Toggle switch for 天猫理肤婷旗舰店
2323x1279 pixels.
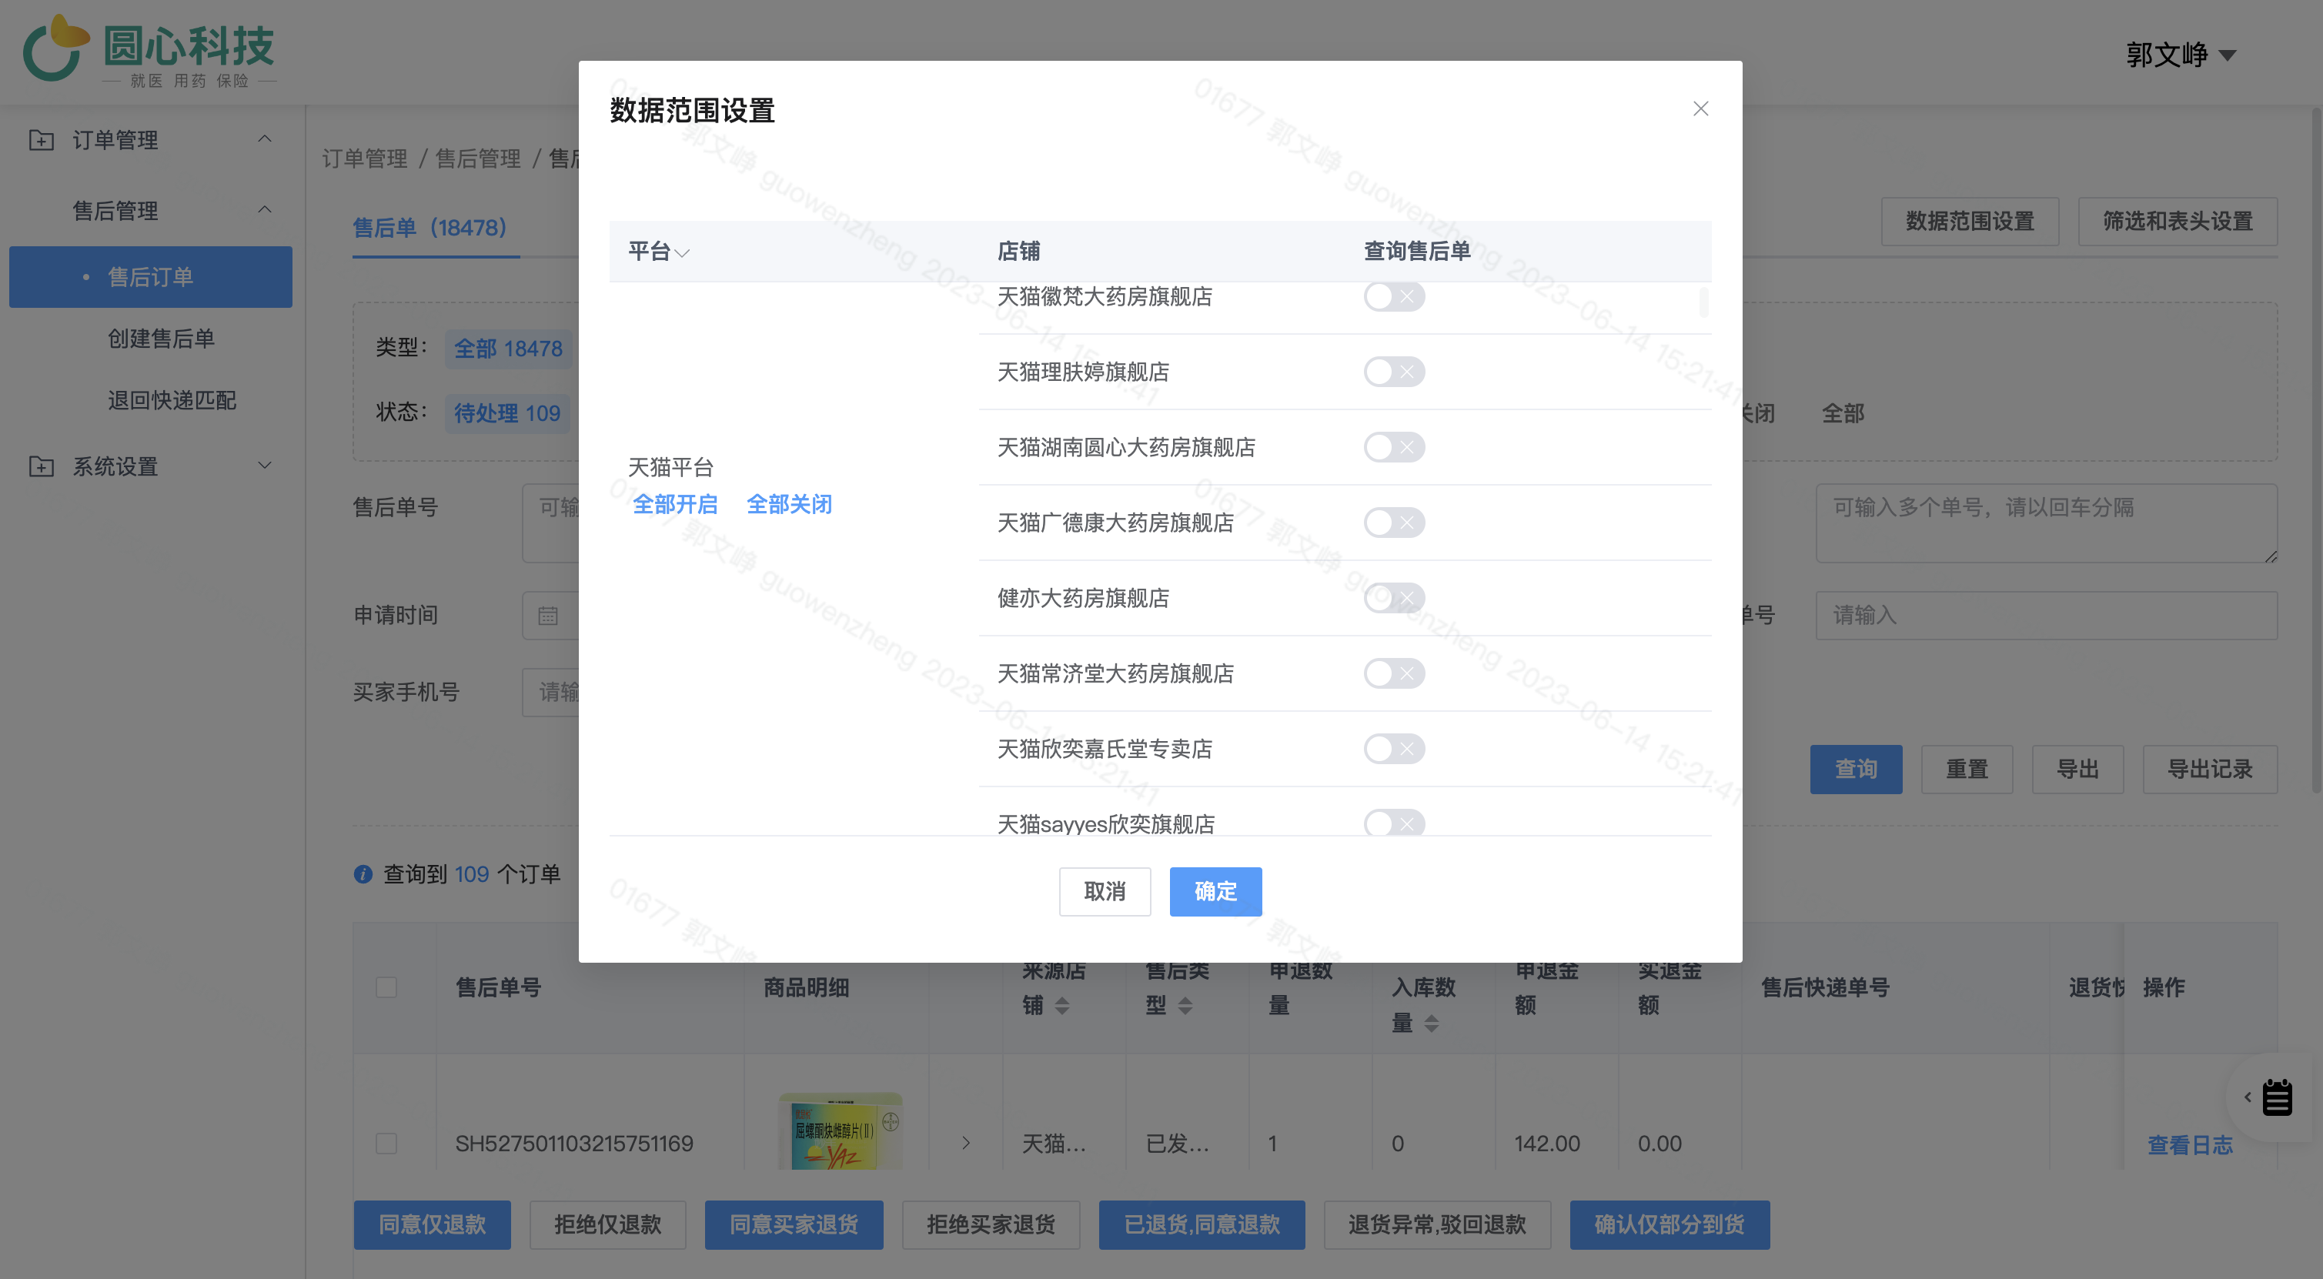coord(1393,372)
